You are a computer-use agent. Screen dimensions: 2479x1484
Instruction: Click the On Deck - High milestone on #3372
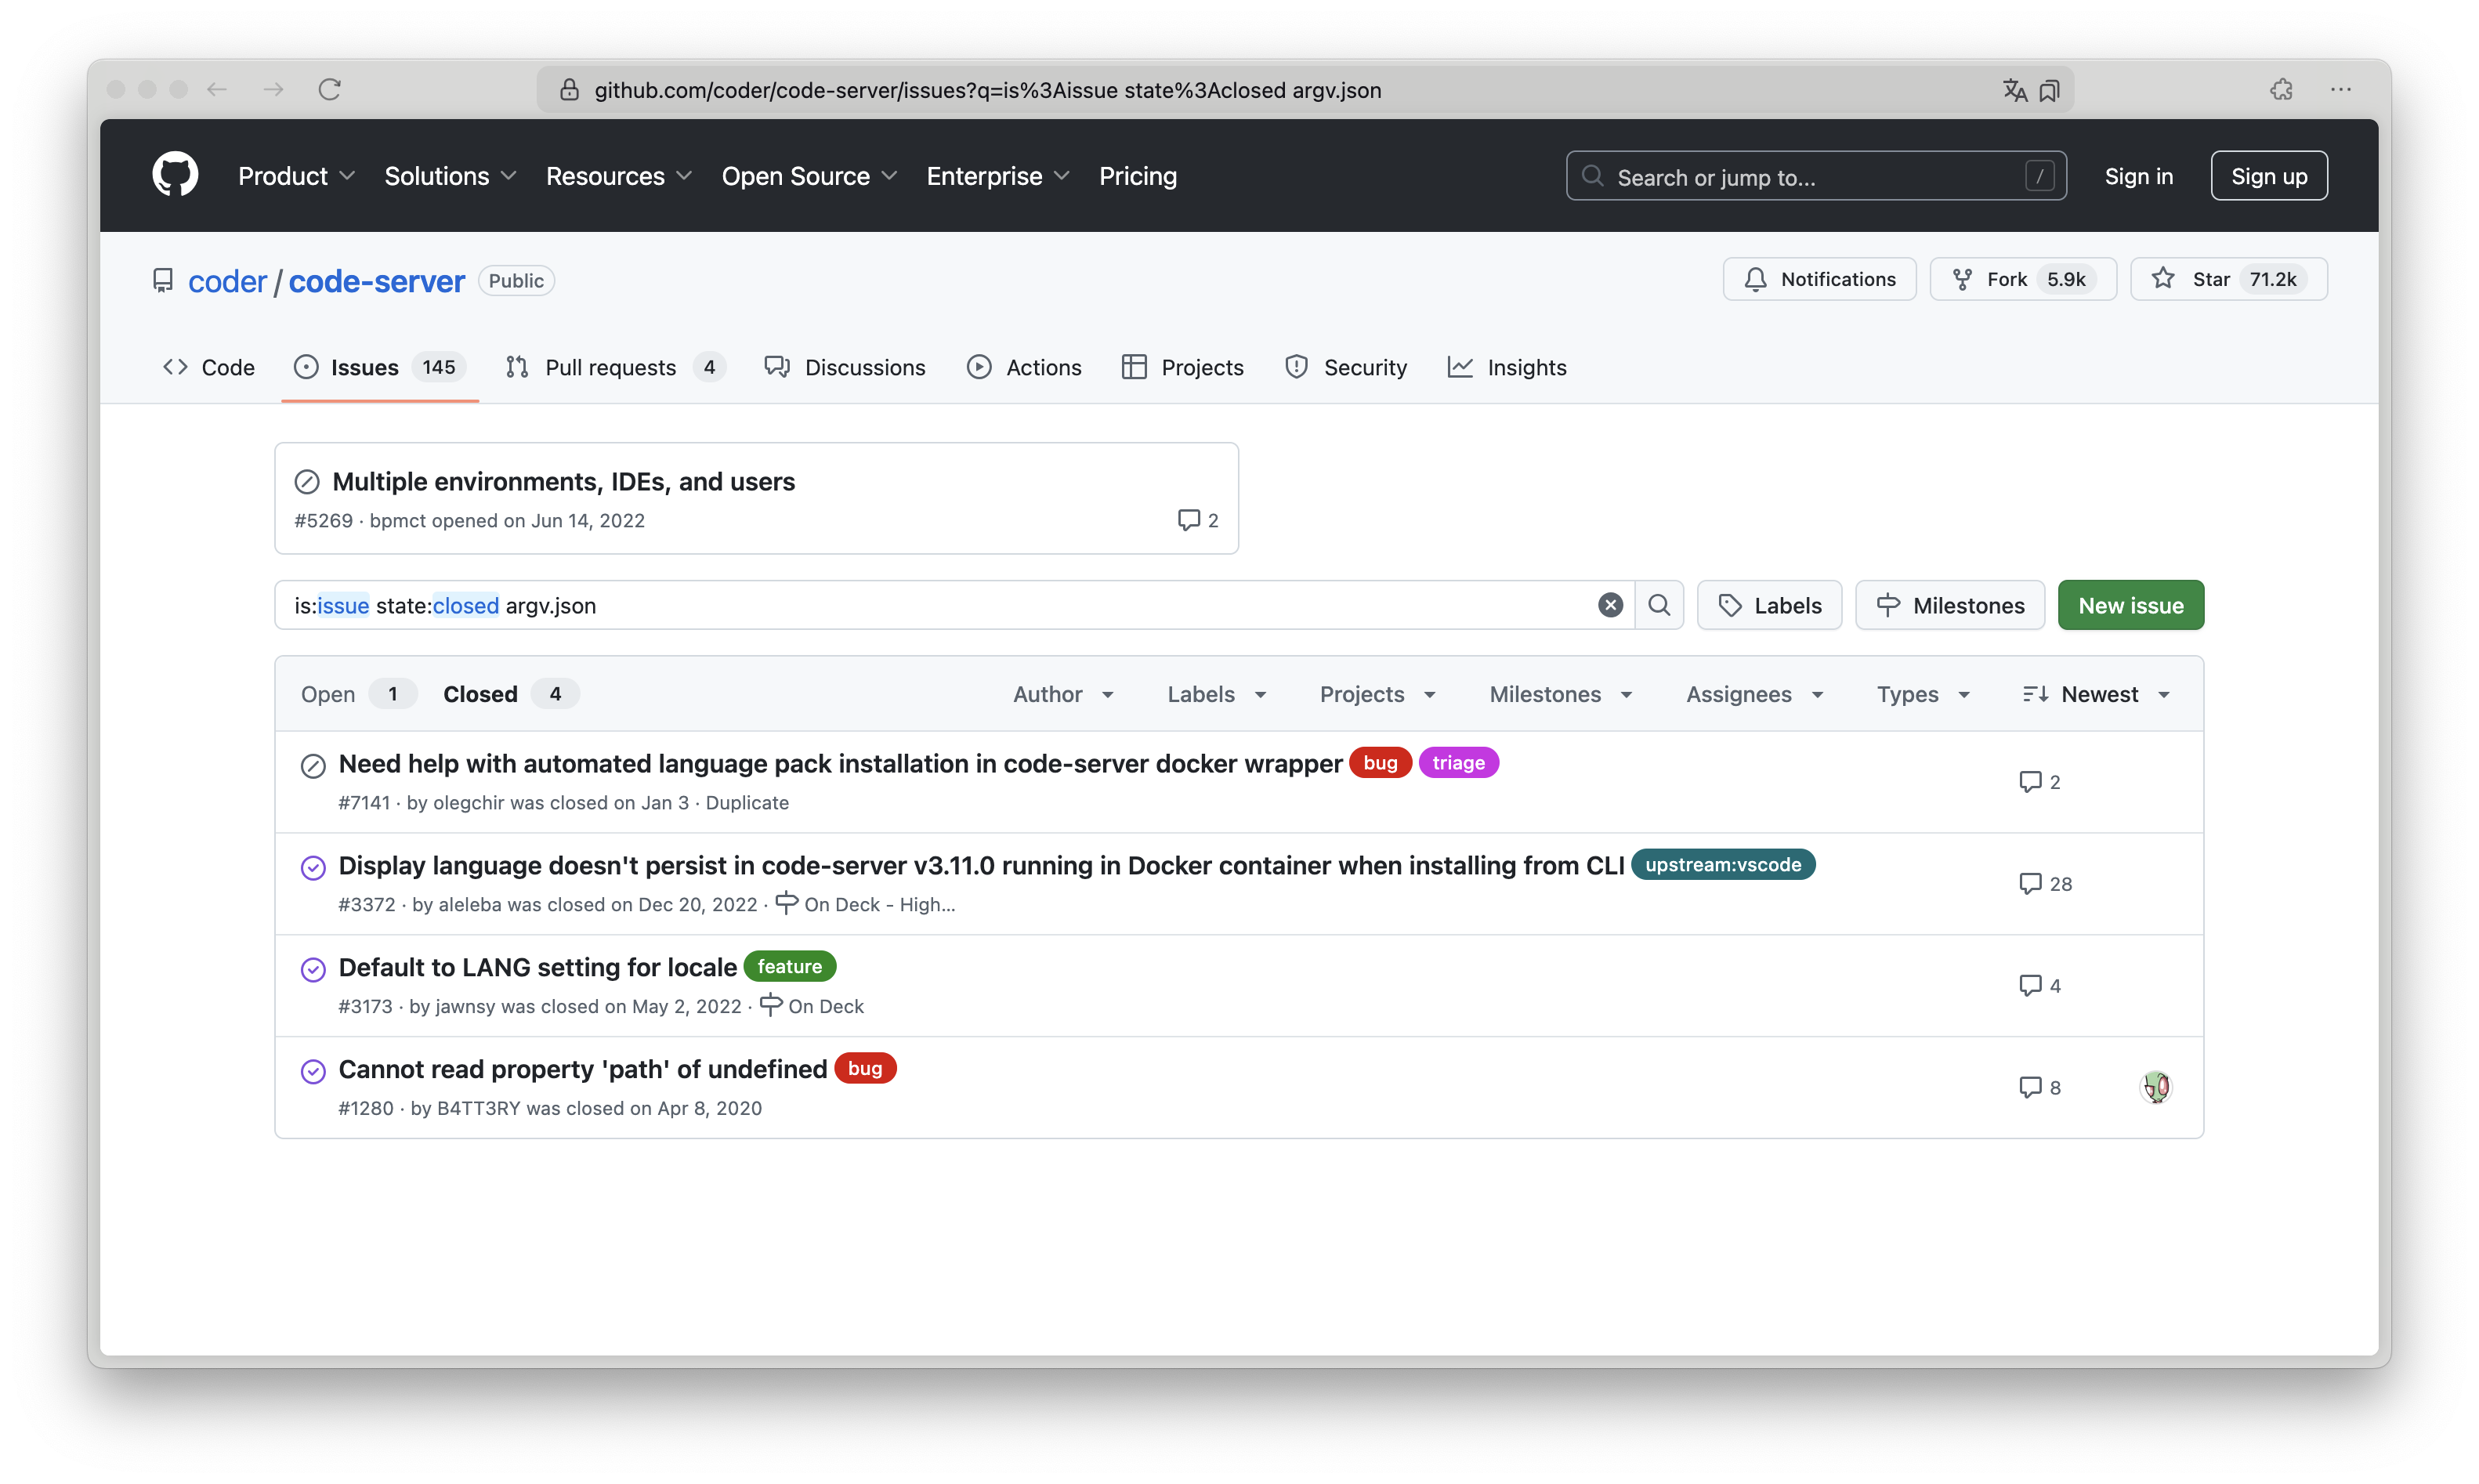pos(865,904)
